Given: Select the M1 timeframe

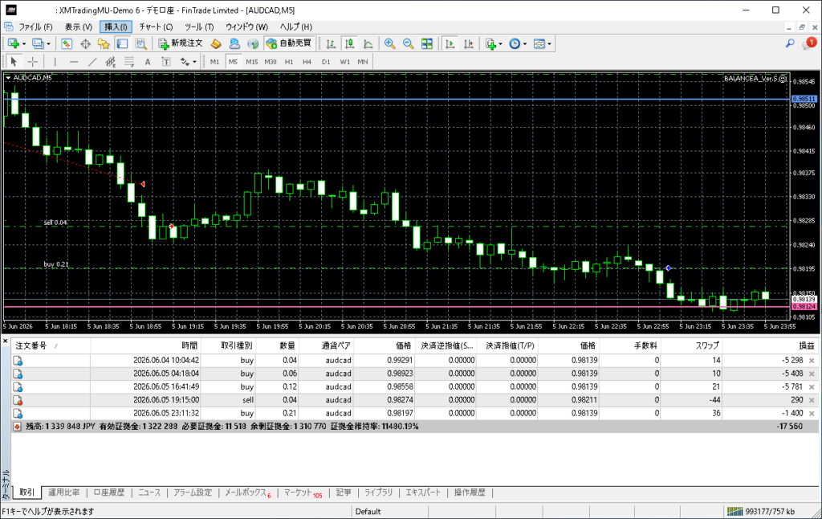Looking at the screenshot, I should point(214,61).
